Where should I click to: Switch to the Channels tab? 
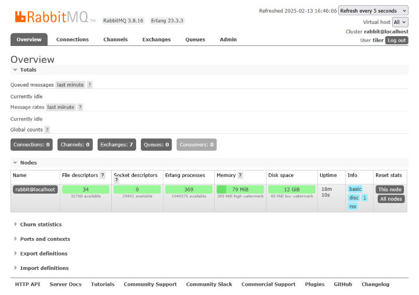[115, 40]
